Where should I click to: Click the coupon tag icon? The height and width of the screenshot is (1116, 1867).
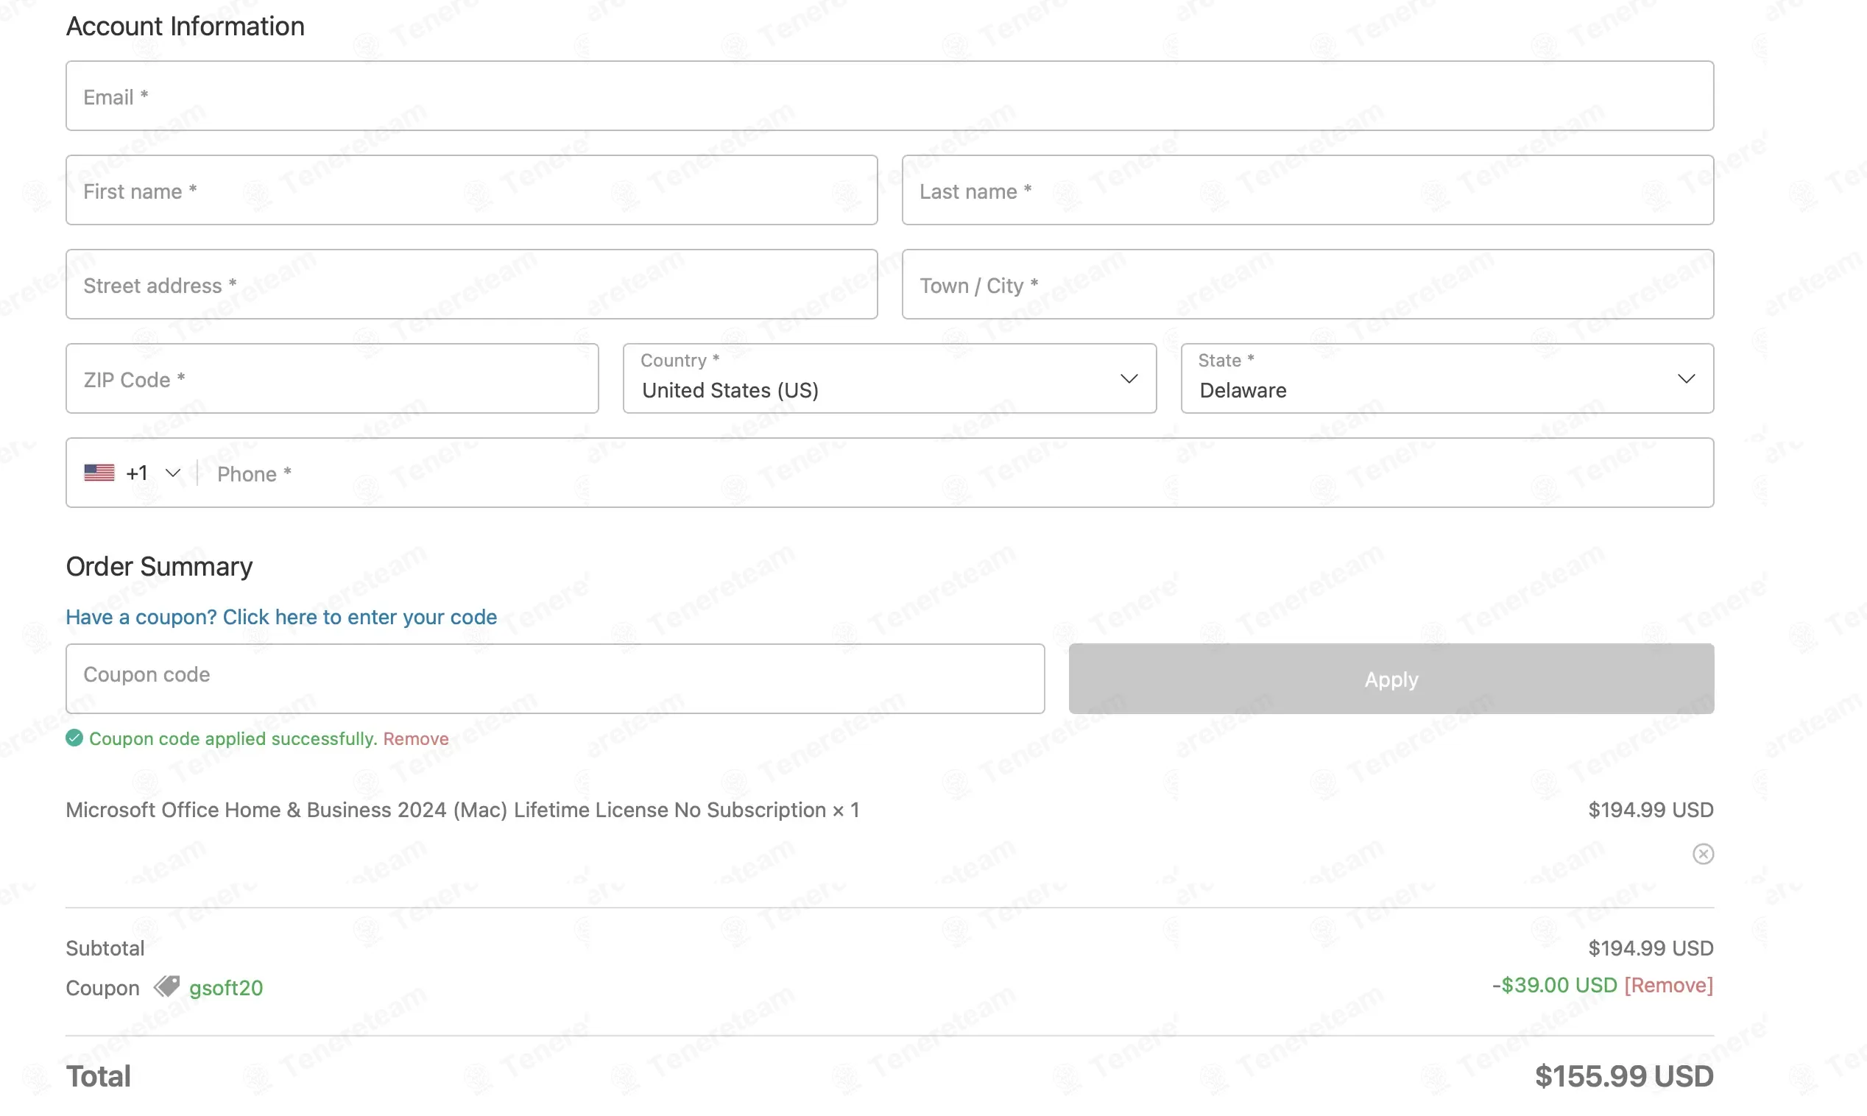point(166,986)
